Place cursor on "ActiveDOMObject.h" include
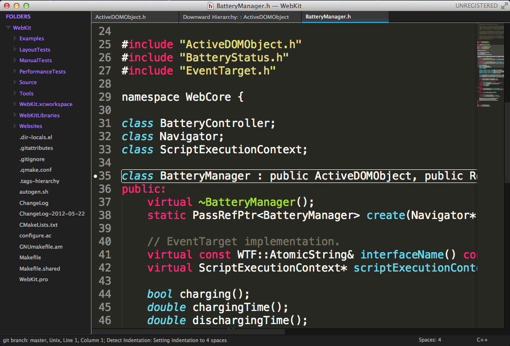This screenshot has width=510, height=346. [240, 45]
